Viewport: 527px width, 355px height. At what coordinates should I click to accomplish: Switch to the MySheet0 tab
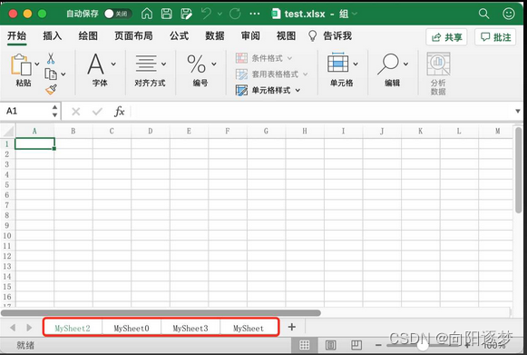pyautogui.click(x=132, y=328)
